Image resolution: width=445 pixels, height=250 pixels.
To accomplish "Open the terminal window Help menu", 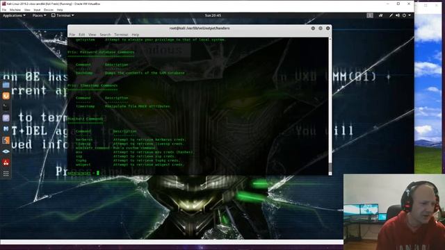I will click(x=136, y=35).
